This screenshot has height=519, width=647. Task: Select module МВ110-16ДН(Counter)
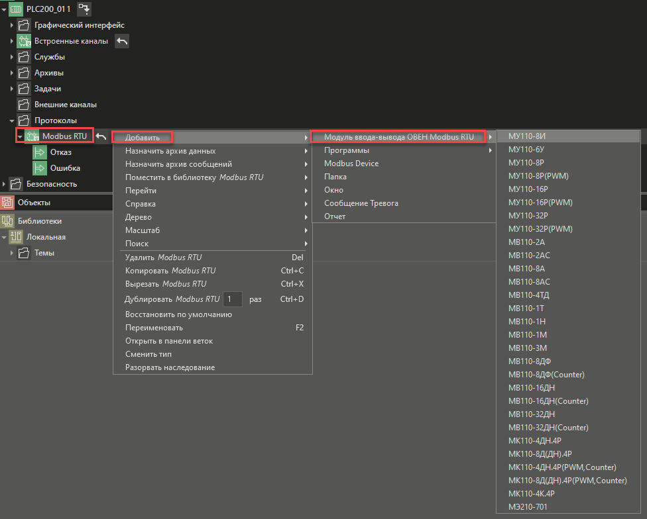click(568, 401)
